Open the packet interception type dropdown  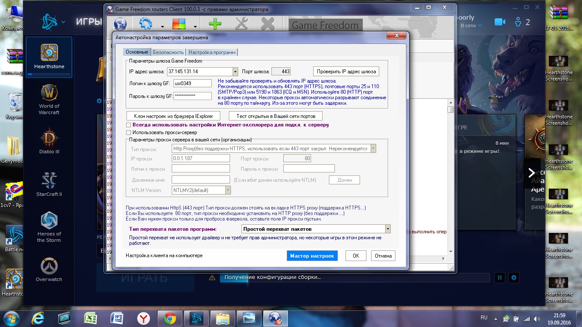387,229
